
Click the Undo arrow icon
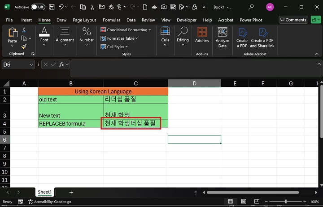(x=61, y=7)
